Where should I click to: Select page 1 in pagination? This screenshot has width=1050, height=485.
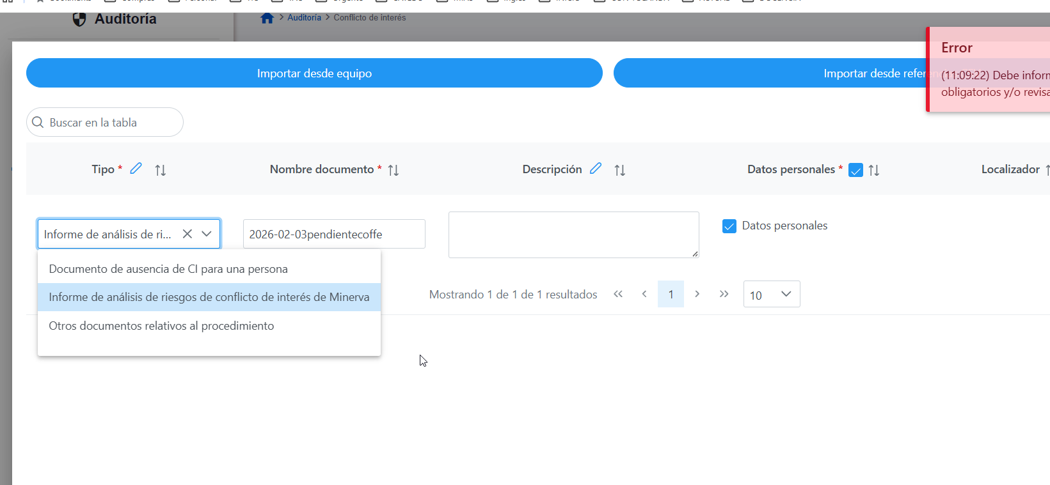point(671,294)
